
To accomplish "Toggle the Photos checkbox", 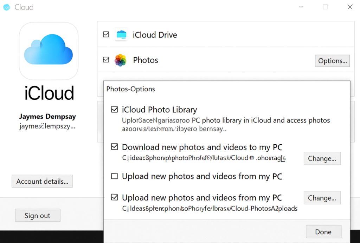I will 106,60.
